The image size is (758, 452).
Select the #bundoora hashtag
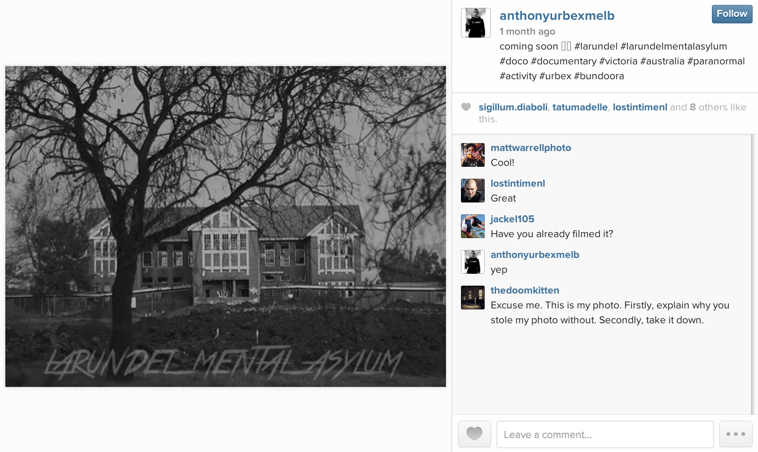(599, 76)
